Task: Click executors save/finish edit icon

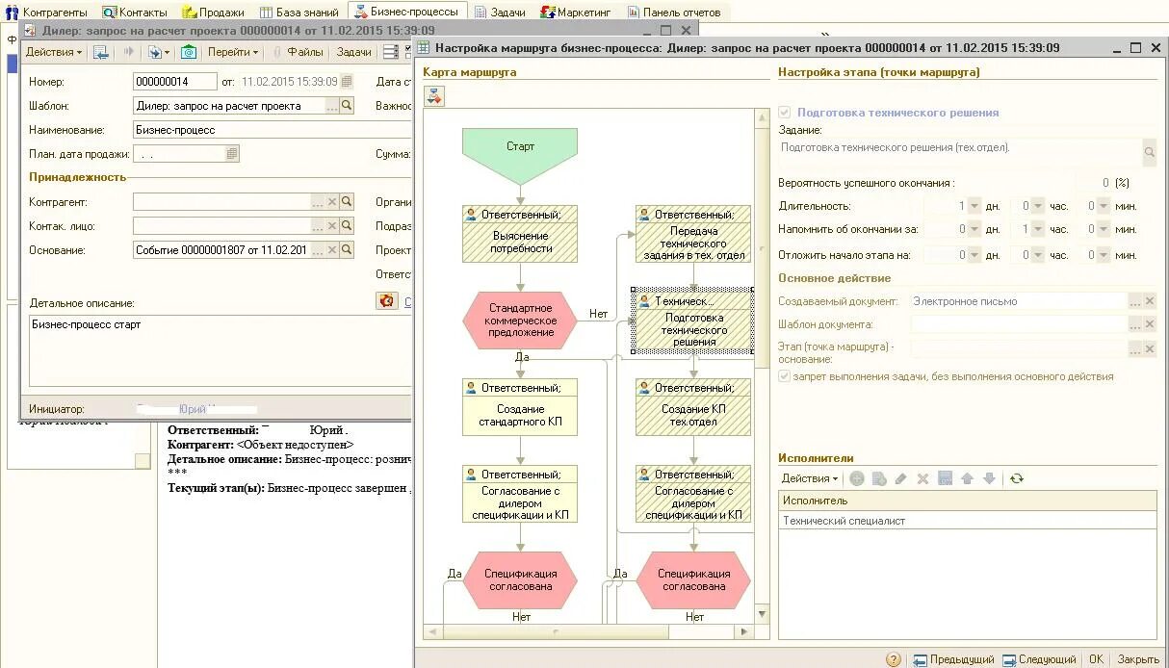Action: point(945,478)
